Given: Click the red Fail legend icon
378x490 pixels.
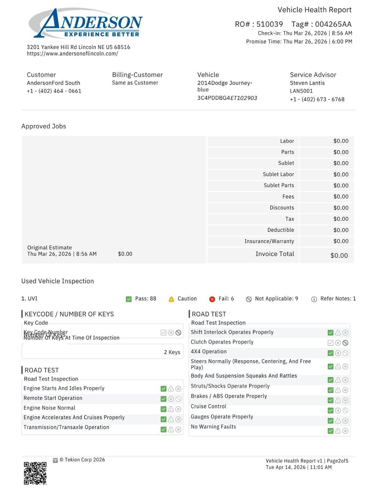Looking at the screenshot, I should click(212, 299).
